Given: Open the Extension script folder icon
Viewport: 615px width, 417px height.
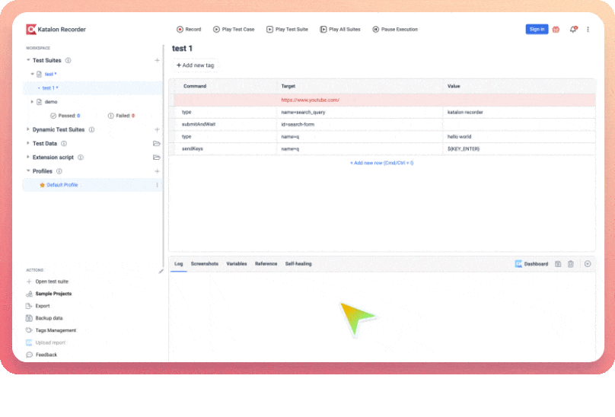Looking at the screenshot, I should tap(157, 158).
